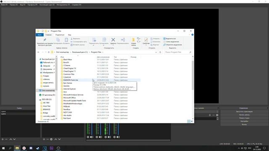Click the Copy icon in Explorer ribbon clipboard group

(58, 40)
